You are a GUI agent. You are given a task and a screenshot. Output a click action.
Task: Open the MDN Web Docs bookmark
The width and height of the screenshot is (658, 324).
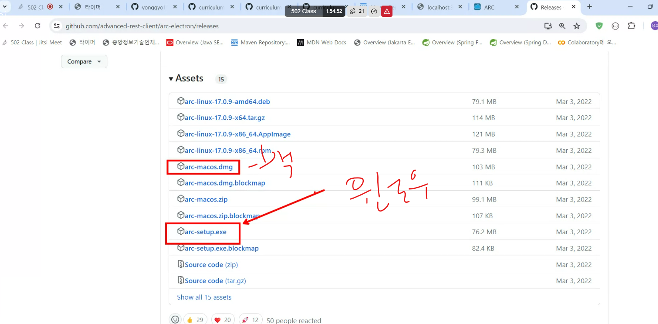coord(322,42)
